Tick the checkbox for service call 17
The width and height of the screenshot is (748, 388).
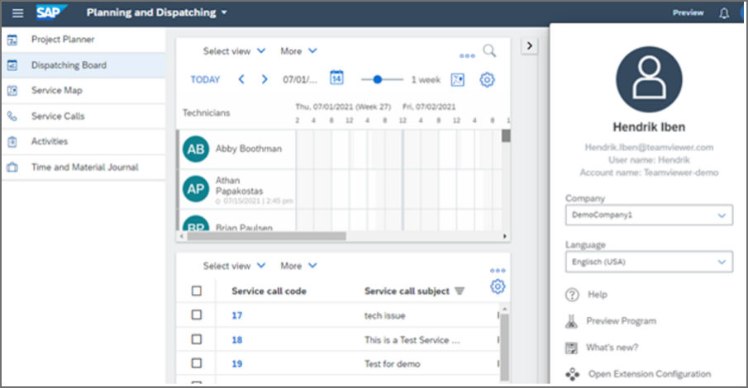tap(197, 315)
